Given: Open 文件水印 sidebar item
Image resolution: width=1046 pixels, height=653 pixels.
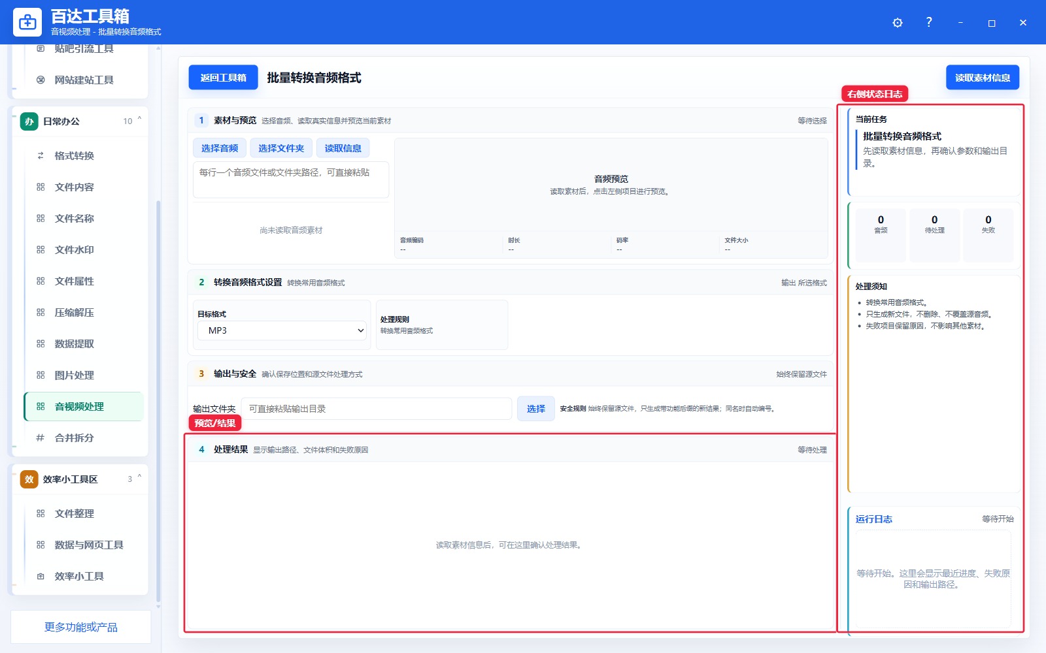Looking at the screenshot, I should coord(84,249).
